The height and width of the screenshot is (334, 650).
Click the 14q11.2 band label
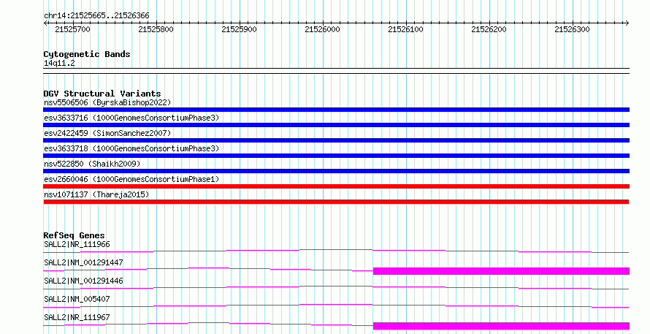pyautogui.click(x=59, y=63)
